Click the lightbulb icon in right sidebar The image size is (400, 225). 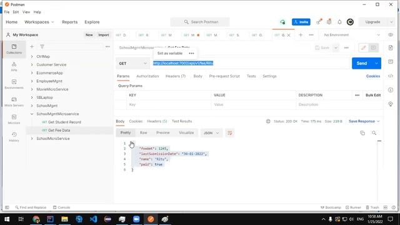pos(391,104)
